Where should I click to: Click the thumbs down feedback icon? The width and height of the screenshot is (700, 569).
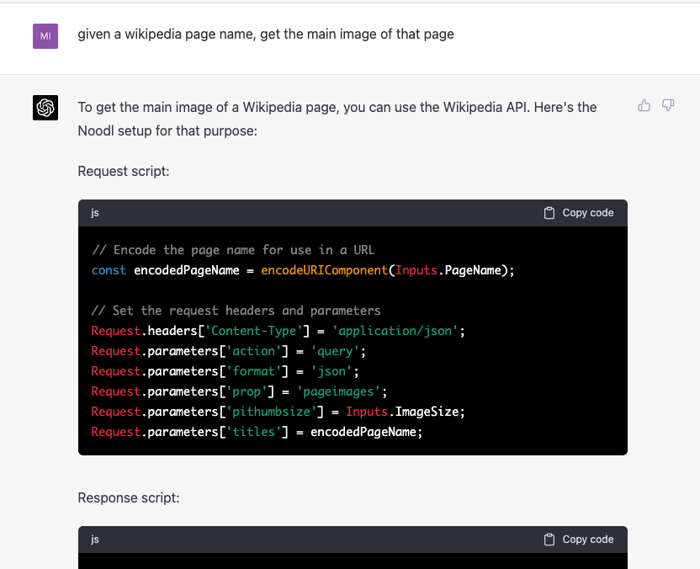tap(668, 105)
